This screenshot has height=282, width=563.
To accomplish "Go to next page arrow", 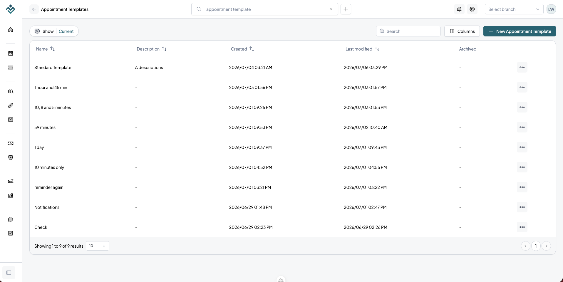I will [546, 246].
